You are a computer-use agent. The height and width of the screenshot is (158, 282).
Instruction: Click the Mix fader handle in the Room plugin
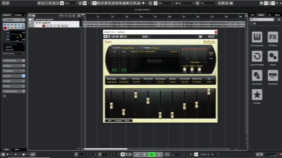209,91
